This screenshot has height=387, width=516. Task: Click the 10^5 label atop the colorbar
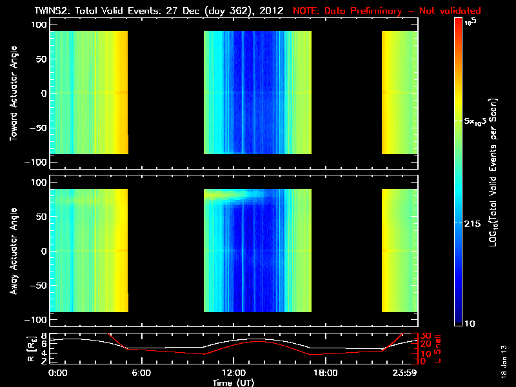471,22
